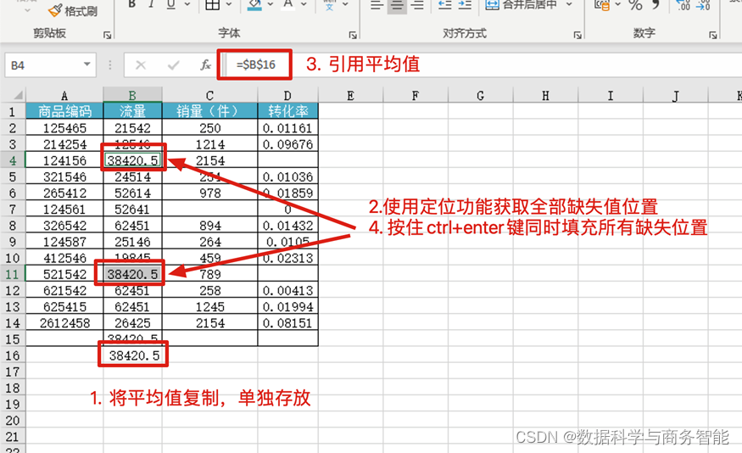Open the Merge and Center dropdown arrow
The width and height of the screenshot is (742, 453).
tap(569, 4)
